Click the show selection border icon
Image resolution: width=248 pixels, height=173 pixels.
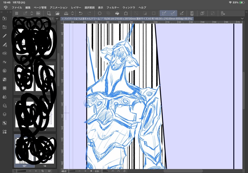[154, 13]
